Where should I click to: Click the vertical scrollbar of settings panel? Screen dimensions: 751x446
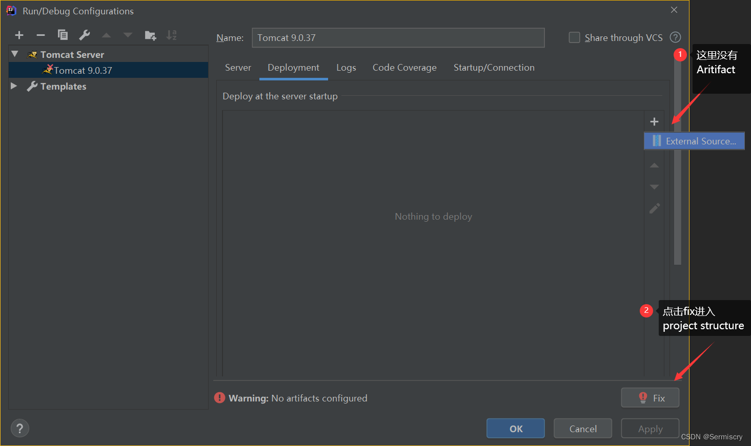coord(678,159)
